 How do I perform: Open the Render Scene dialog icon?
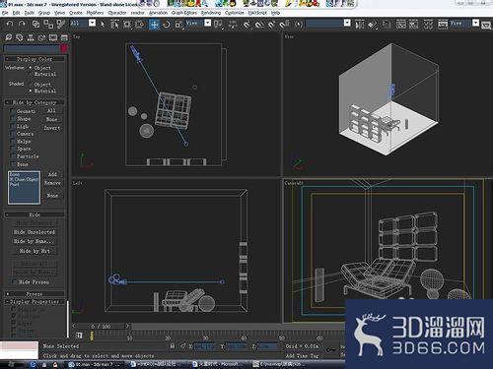tap(443, 24)
